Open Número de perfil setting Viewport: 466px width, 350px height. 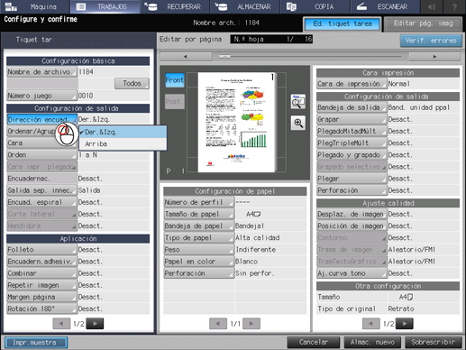pos(199,202)
